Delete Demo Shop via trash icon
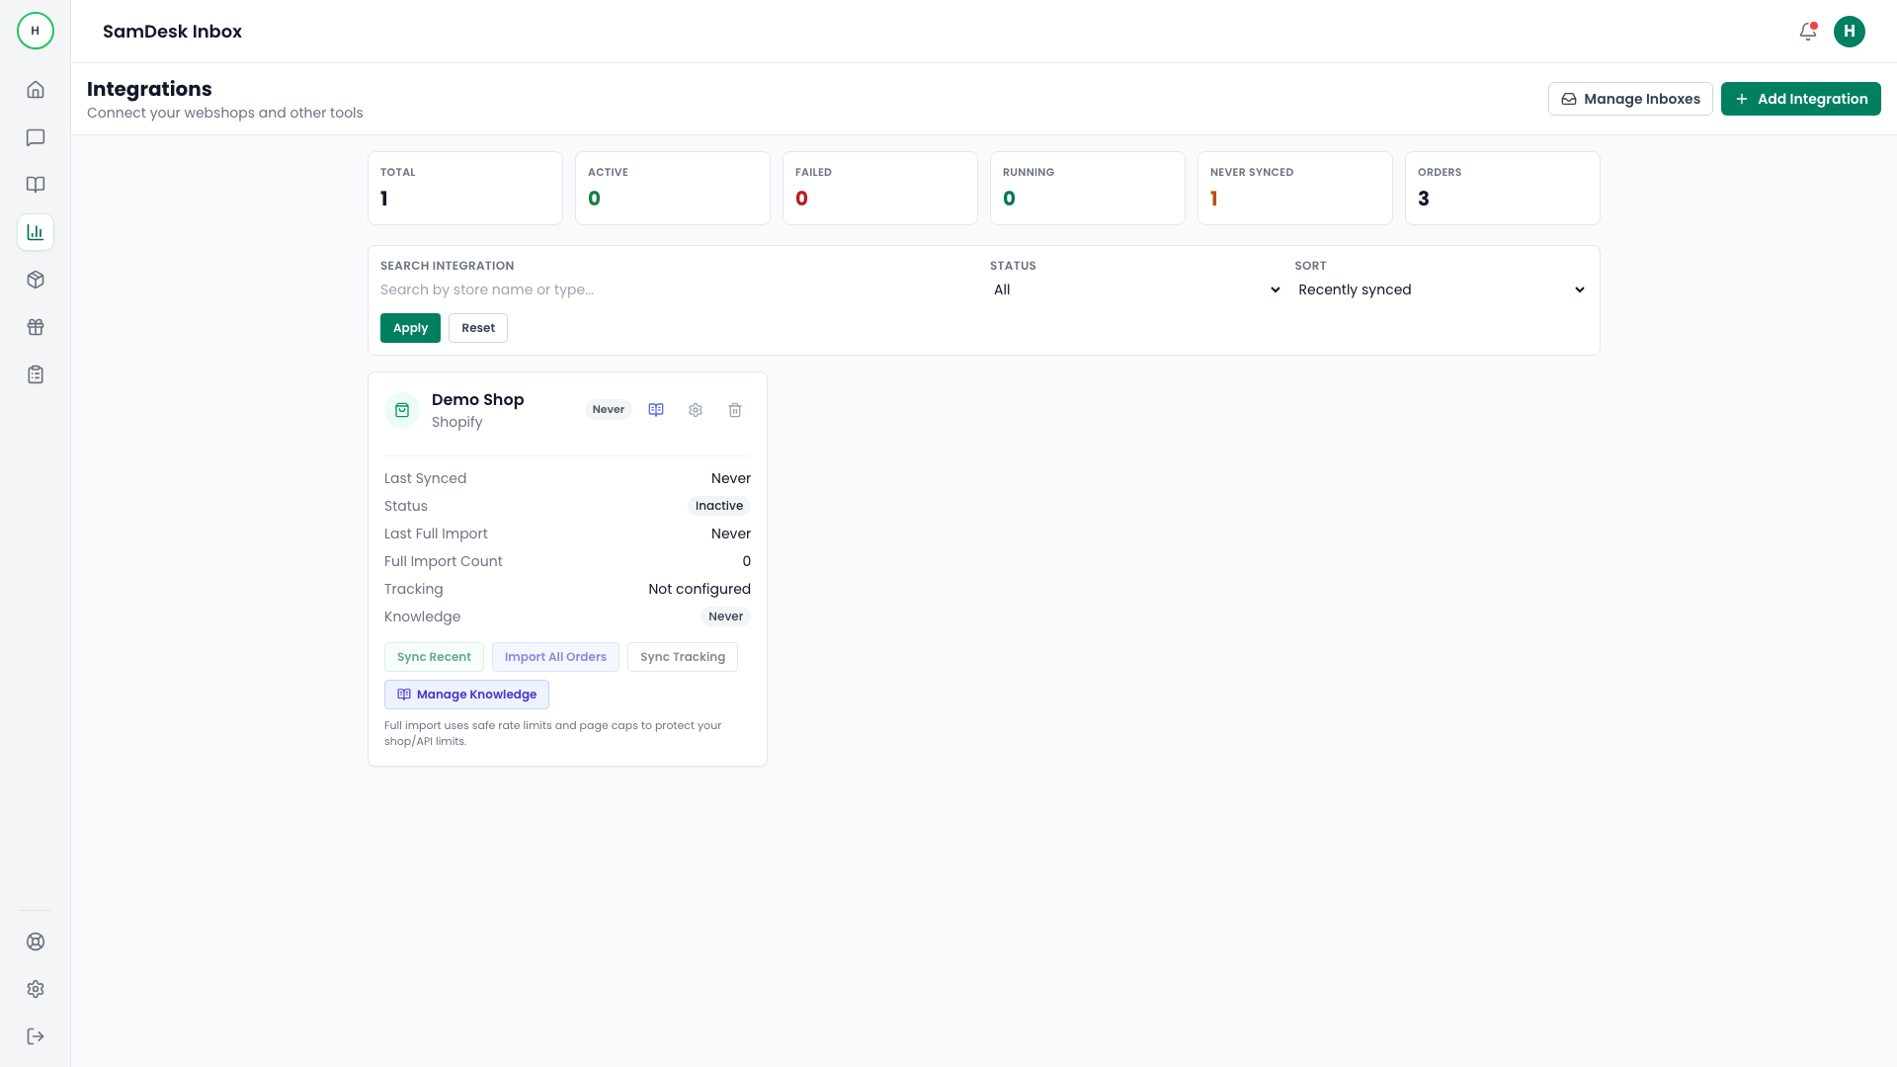This screenshot has width=1897, height=1067. [735, 410]
